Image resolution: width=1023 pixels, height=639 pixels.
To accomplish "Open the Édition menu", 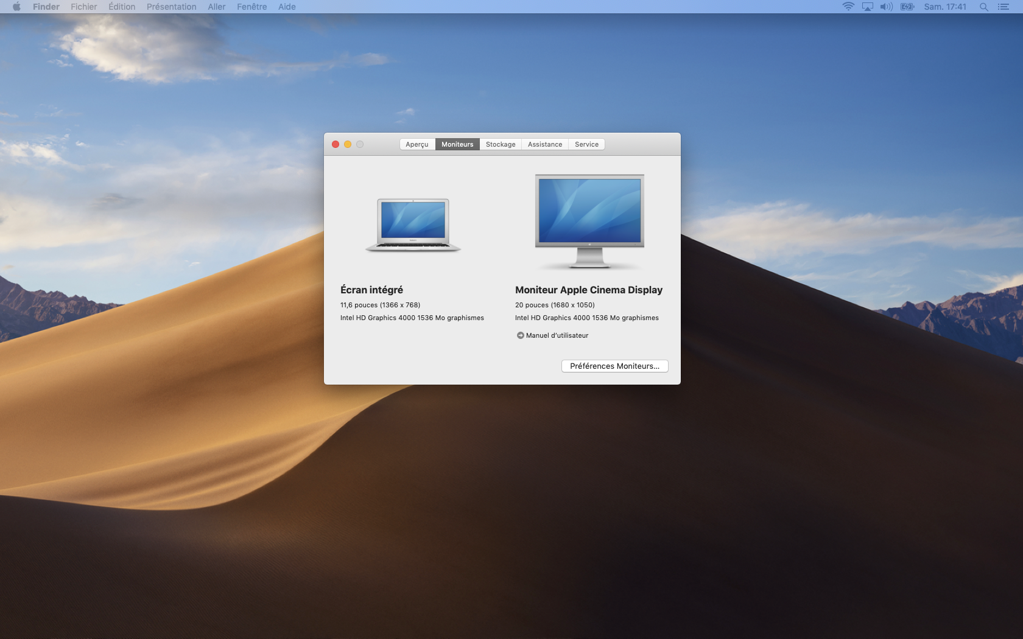I will 122,7.
